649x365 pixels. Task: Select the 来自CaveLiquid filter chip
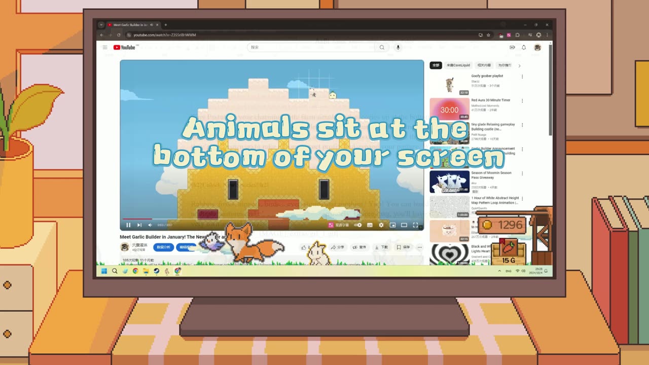[458, 65]
